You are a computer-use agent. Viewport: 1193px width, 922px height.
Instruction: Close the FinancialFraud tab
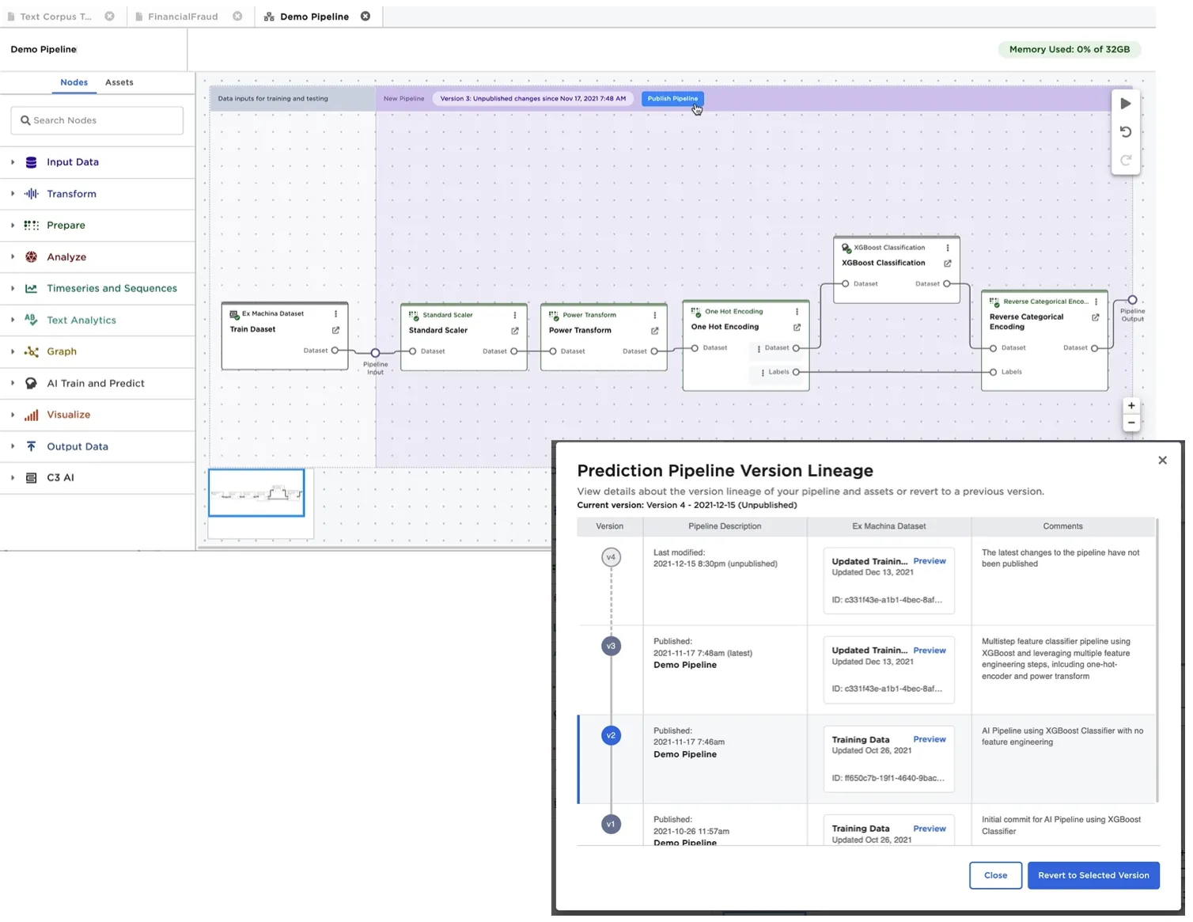(x=239, y=17)
